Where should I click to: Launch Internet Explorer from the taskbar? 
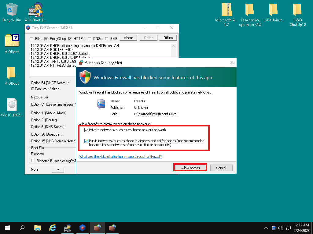click(x=53, y=228)
